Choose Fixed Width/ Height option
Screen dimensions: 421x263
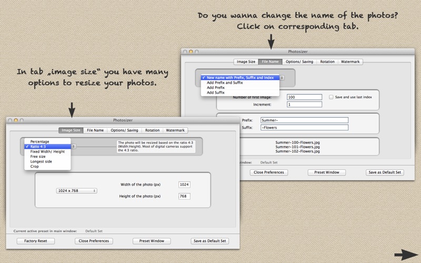click(47, 151)
